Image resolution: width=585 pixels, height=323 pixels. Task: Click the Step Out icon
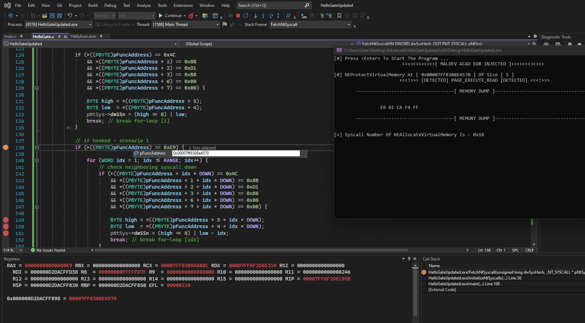coord(278,16)
